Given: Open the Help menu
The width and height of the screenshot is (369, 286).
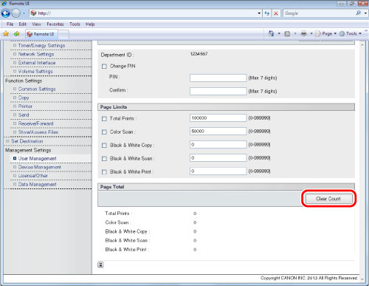Looking at the screenshot, I should tap(90, 24).
